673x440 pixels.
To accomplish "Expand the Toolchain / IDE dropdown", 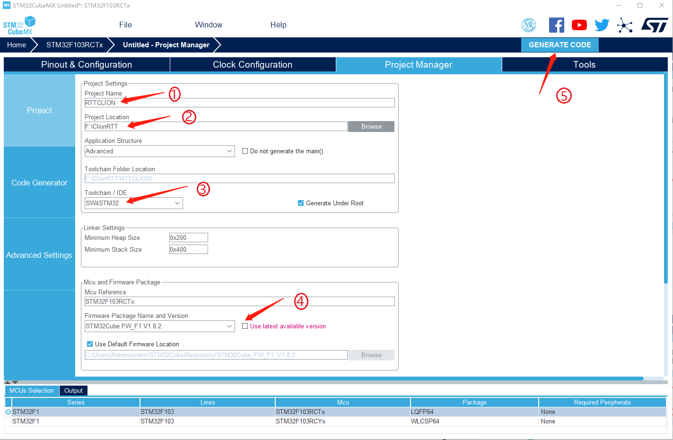I will point(134,203).
